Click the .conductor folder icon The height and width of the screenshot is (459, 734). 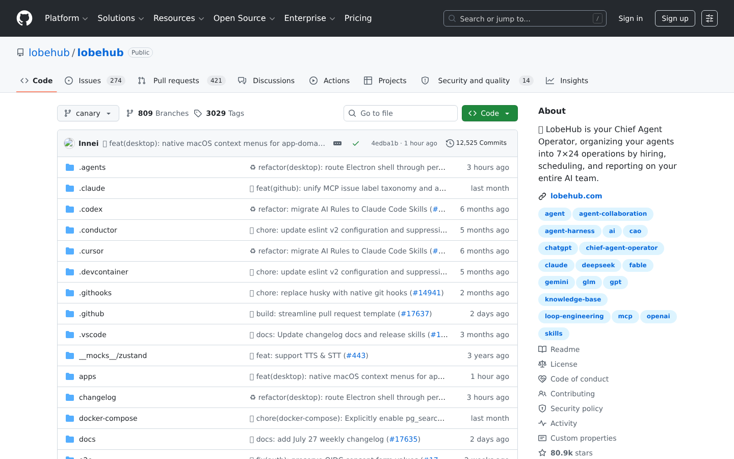[70, 230]
